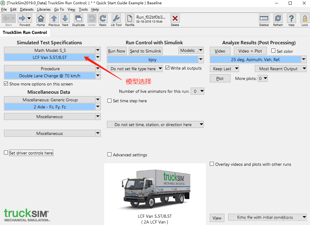Open the Go To menu
The height and width of the screenshot is (225, 310).
click(x=59, y=9)
